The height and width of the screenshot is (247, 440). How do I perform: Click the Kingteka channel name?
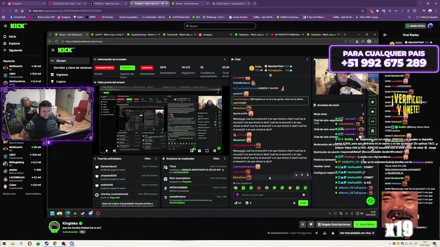pyautogui.click(x=70, y=223)
